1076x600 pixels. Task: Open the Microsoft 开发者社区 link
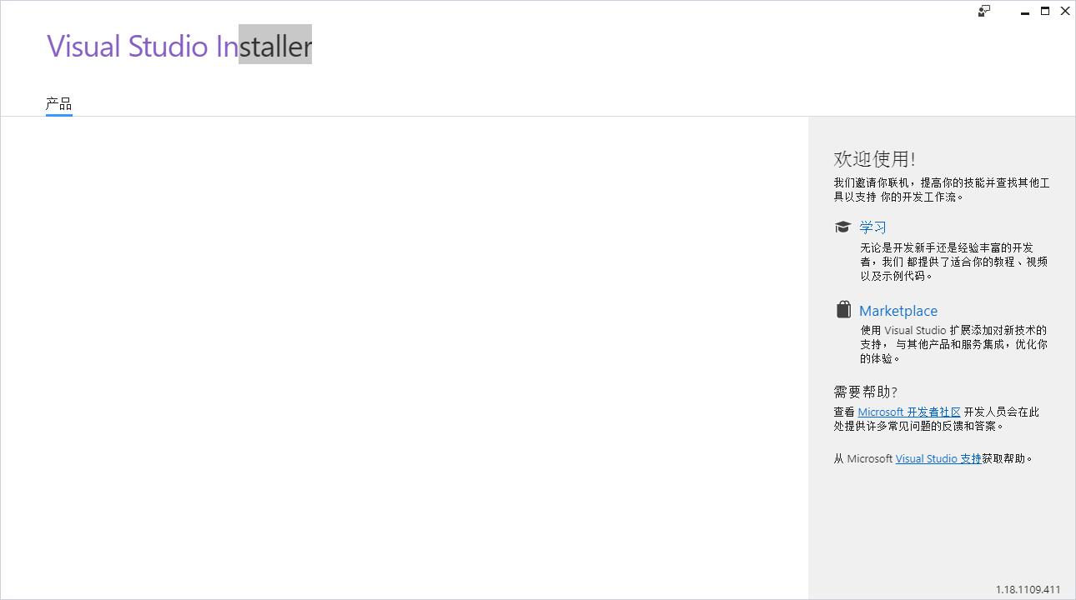click(909, 412)
